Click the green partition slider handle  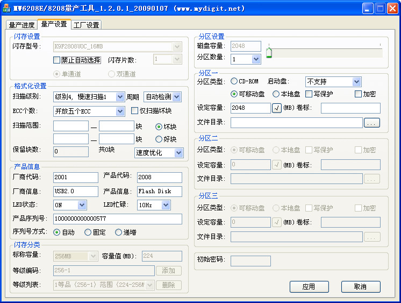(x=269, y=52)
